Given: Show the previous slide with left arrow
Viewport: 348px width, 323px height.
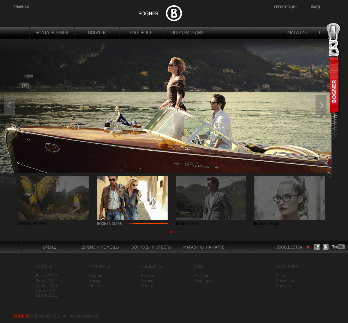Looking at the screenshot, I should click(x=10, y=105).
